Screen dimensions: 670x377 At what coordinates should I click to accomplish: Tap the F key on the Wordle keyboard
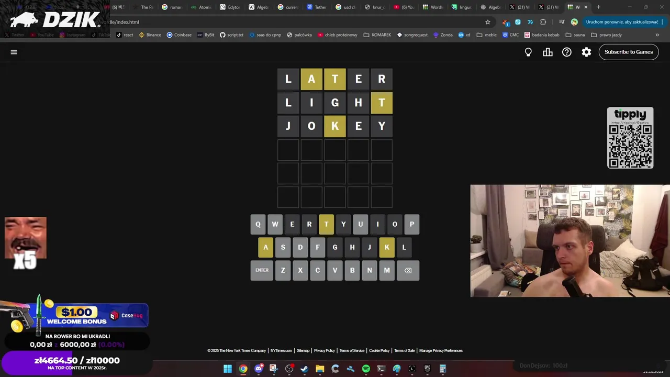(x=317, y=247)
